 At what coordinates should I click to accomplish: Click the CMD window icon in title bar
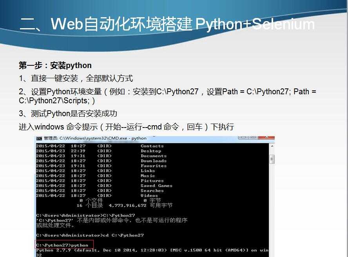click(x=39, y=138)
